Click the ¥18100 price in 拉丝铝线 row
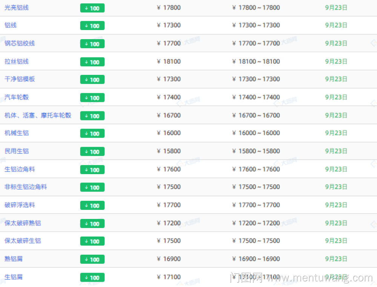The width and height of the screenshot is (377, 287). [169, 61]
